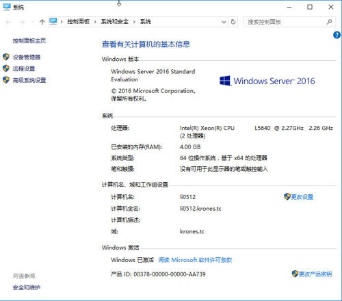Click the search magnifier icon
The height and width of the screenshot is (301, 342).
[x=329, y=22]
